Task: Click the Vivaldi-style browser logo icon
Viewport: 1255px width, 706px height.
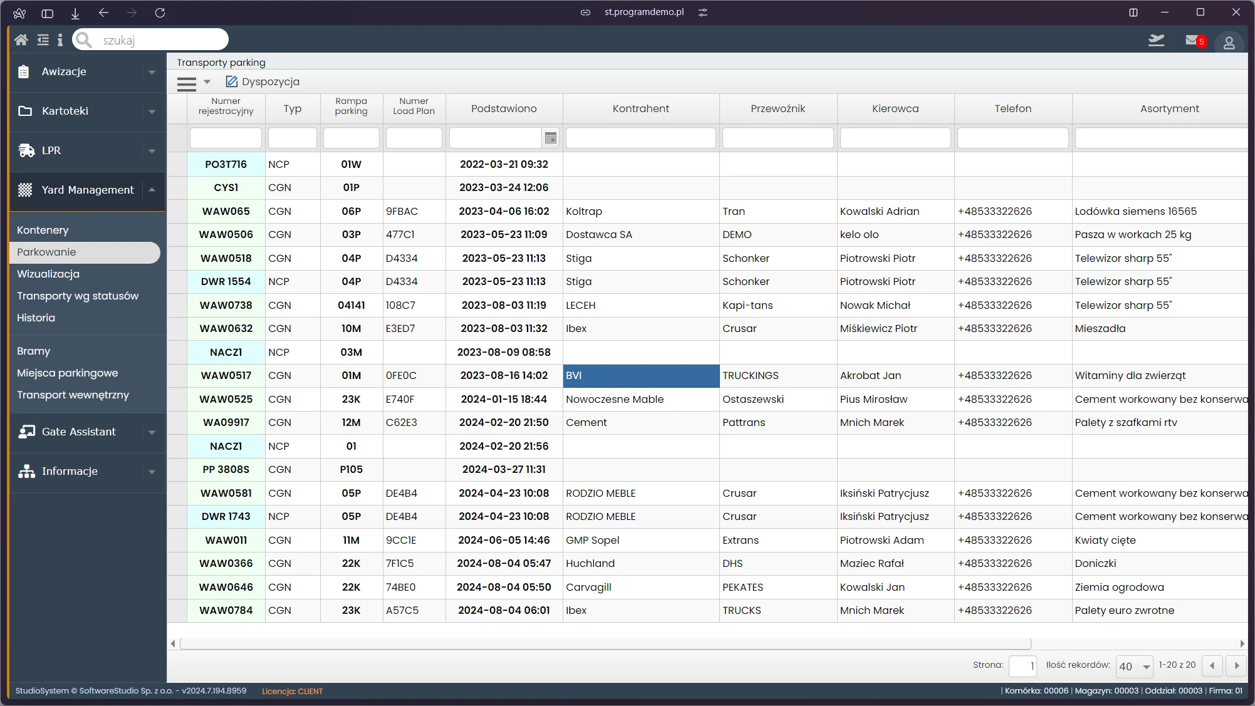Action: 19,13
